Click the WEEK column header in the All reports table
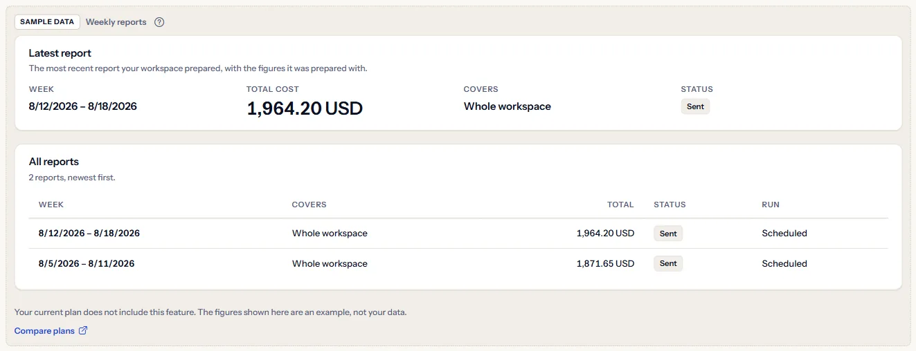Screen dimensions: 916x351 [51, 205]
